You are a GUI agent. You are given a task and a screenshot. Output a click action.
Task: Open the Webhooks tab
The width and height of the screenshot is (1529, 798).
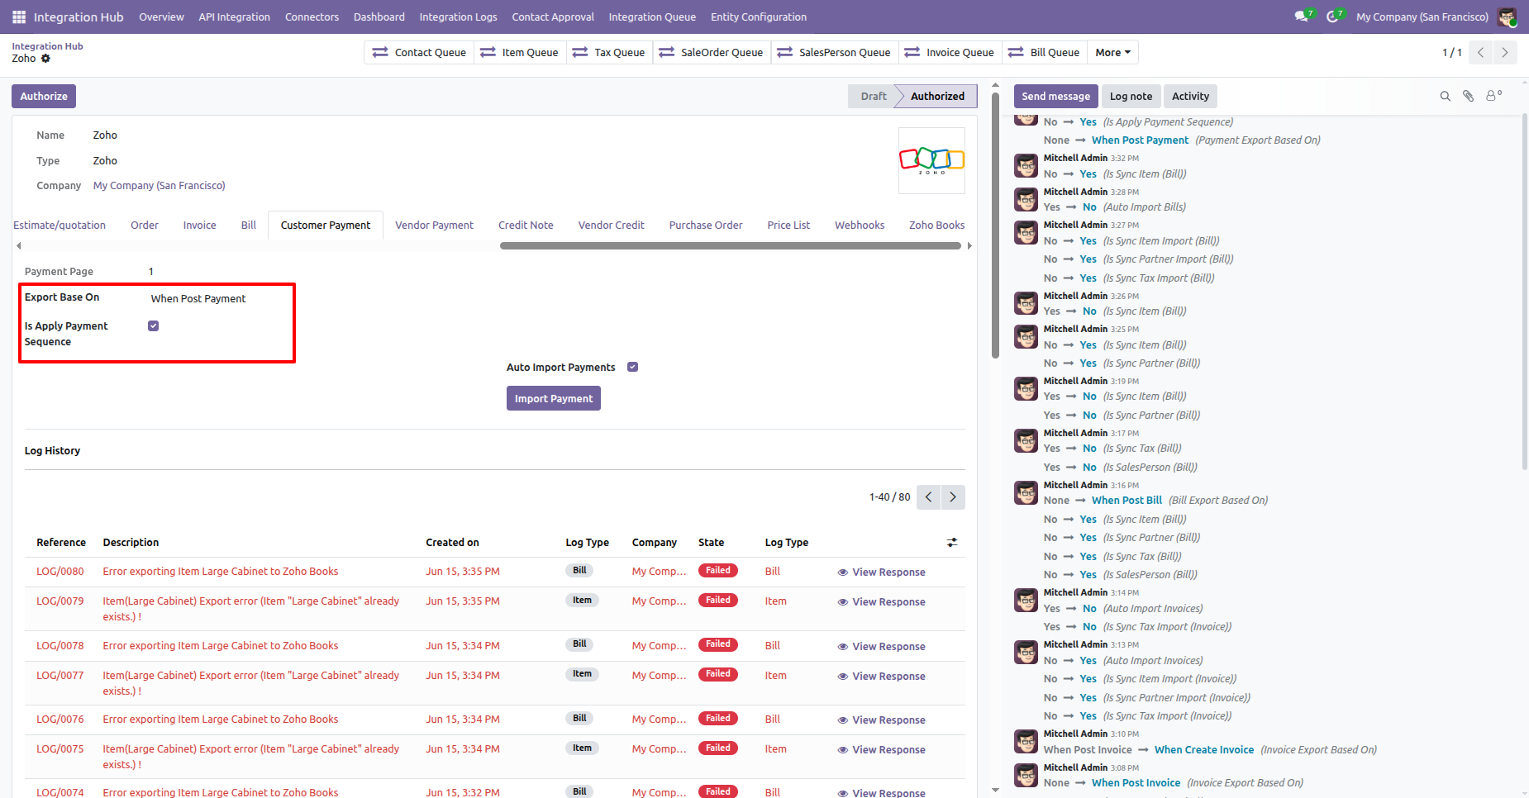(860, 225)
